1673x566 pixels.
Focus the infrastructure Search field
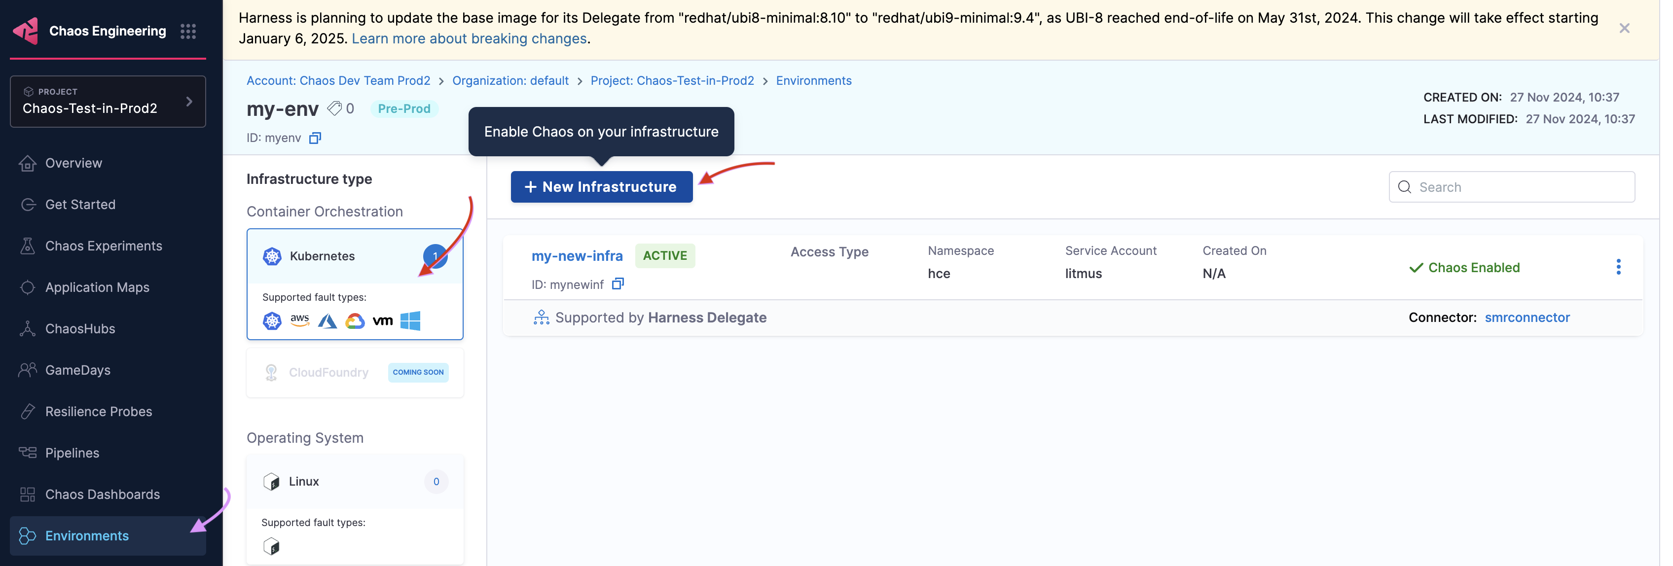click(1512, 187)
